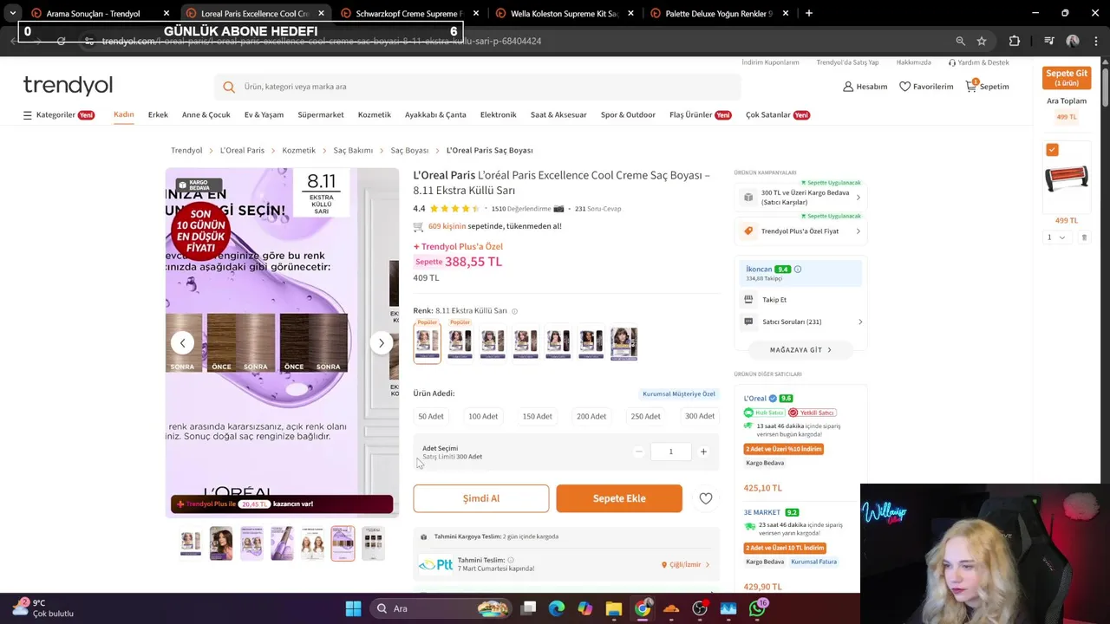Open İndirim Kuponlarım link
The height and width of the screenshot is (624, 1110).
770,62
